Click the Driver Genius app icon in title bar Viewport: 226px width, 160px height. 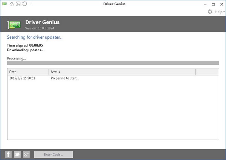pos(5,4)
